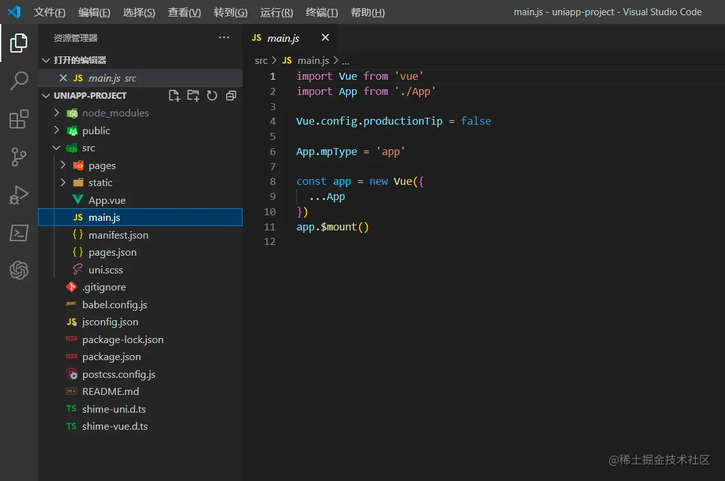The width and height of the screenshot is (725, 481).
Task: Click the braces icon beside manifest.json
Action: point(78,235)
